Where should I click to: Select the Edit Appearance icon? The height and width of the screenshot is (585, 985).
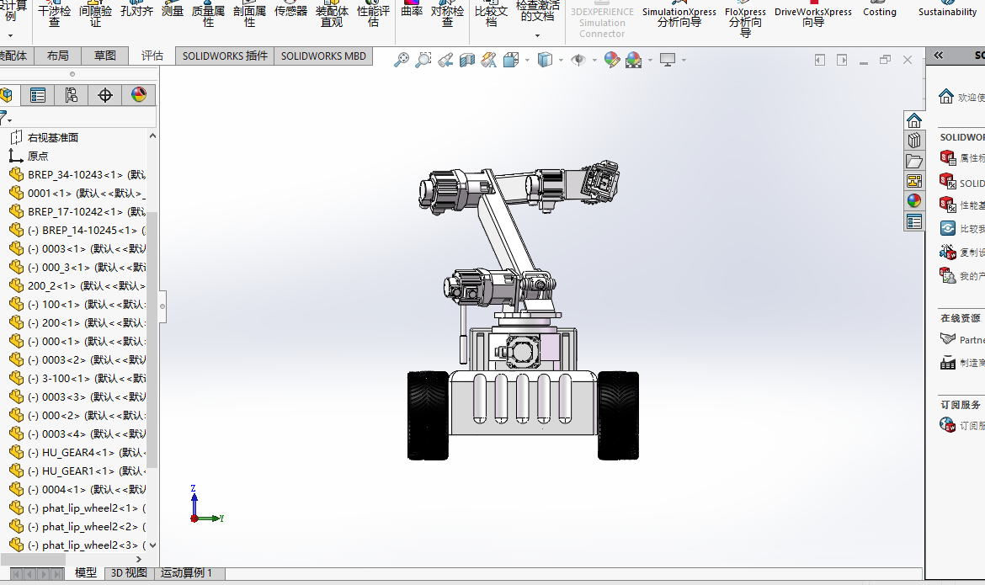612,60
